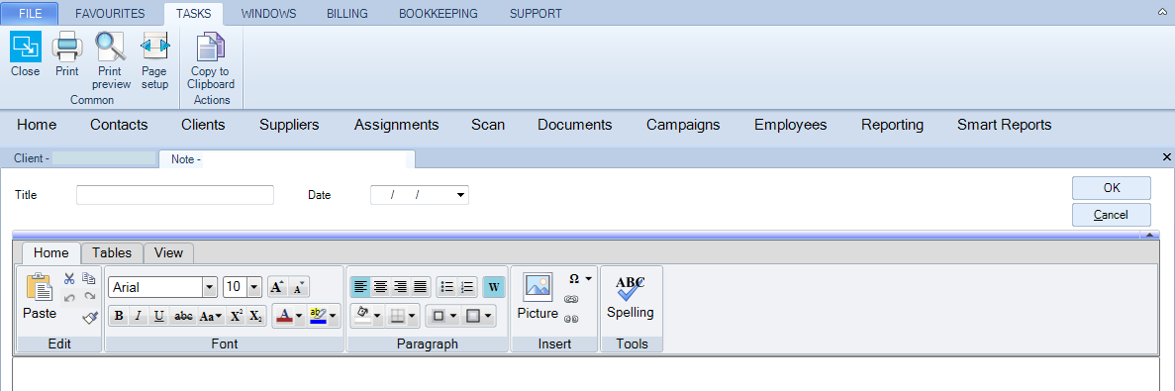Image resolution: width=1175 pixels, height=391 pixels.
Task: Open the highlight color dropdown arrow
Action: point(333,316)
